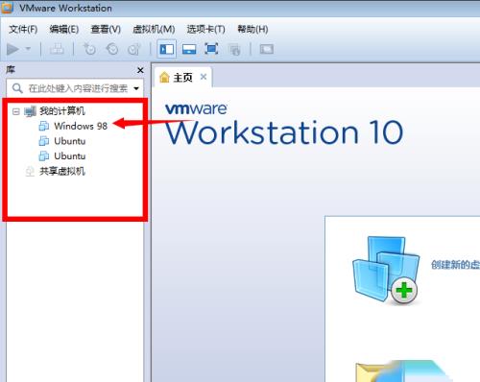Screen dimensions: 480x382
Task: Select 共享虚拟机 in the library
Action: click(62, 171)
